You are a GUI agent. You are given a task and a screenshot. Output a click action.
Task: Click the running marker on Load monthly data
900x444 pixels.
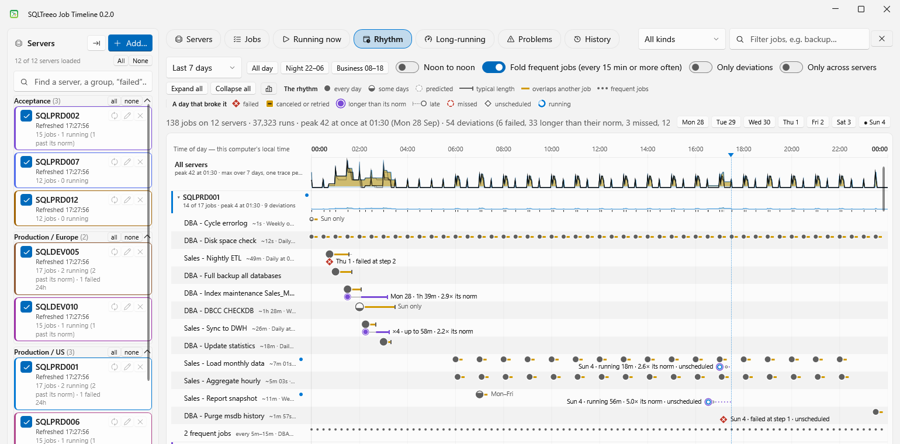click(x=720, y=367)
